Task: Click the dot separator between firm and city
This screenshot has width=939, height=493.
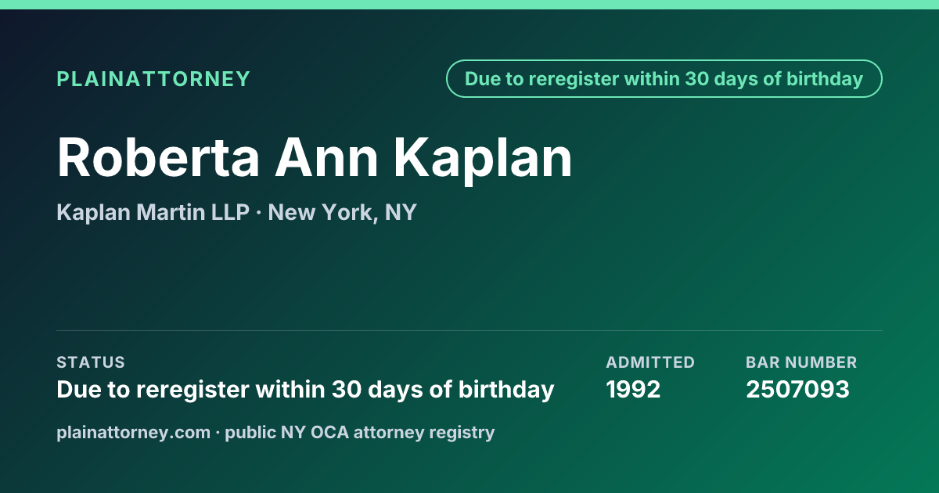Action: coord(259,213)
